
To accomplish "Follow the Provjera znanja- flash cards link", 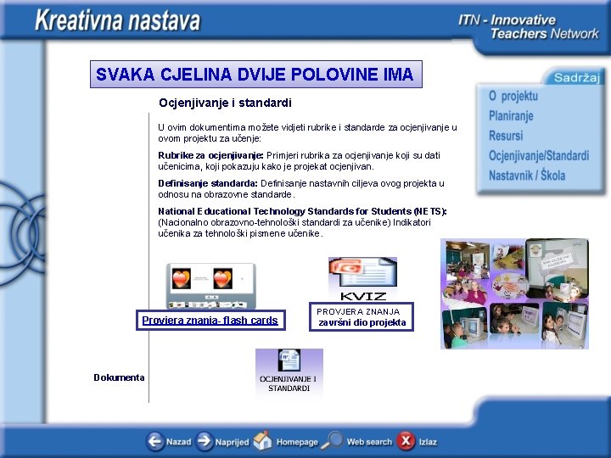I will pos(210,320).
